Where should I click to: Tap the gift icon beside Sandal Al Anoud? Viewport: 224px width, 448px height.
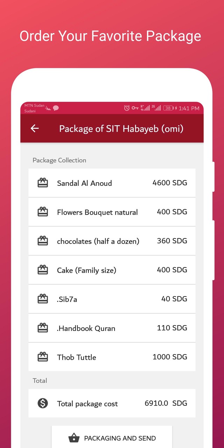[x=43, y=183]
